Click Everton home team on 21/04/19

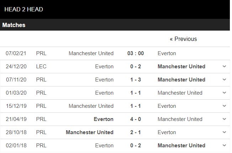coord(103,119)
